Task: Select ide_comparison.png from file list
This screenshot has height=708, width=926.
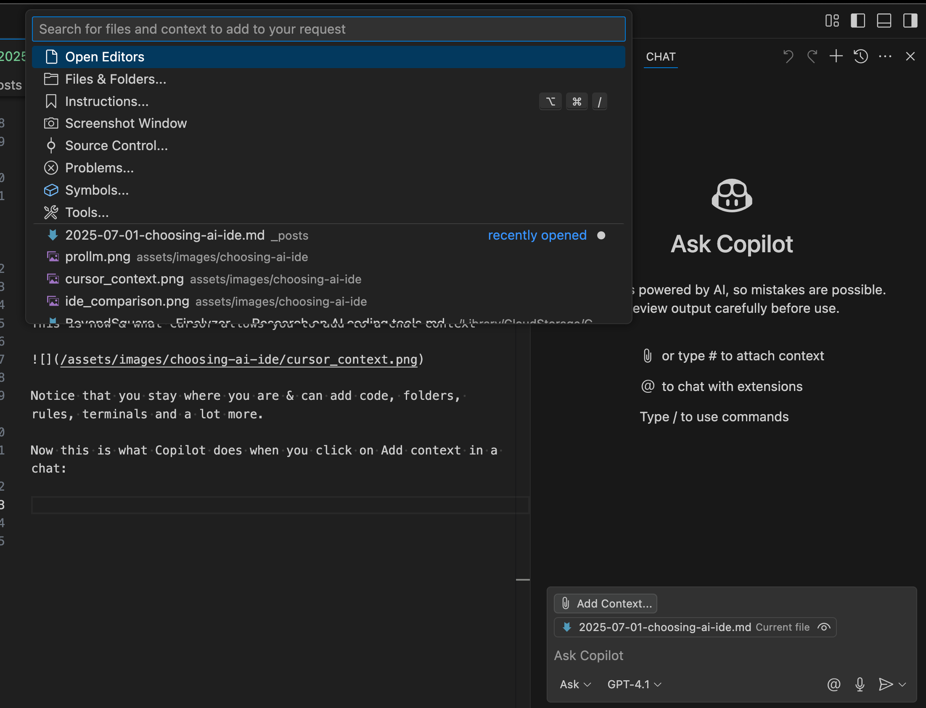Action: [328, 302]
